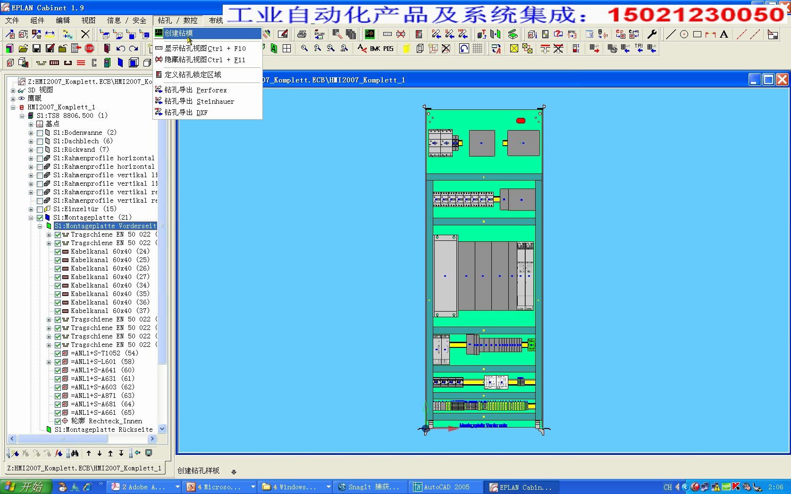This screenshot has width=791, height=494.
Task: Select S1:Montageplatte Rückseite tree item
Action: point(103,430)
